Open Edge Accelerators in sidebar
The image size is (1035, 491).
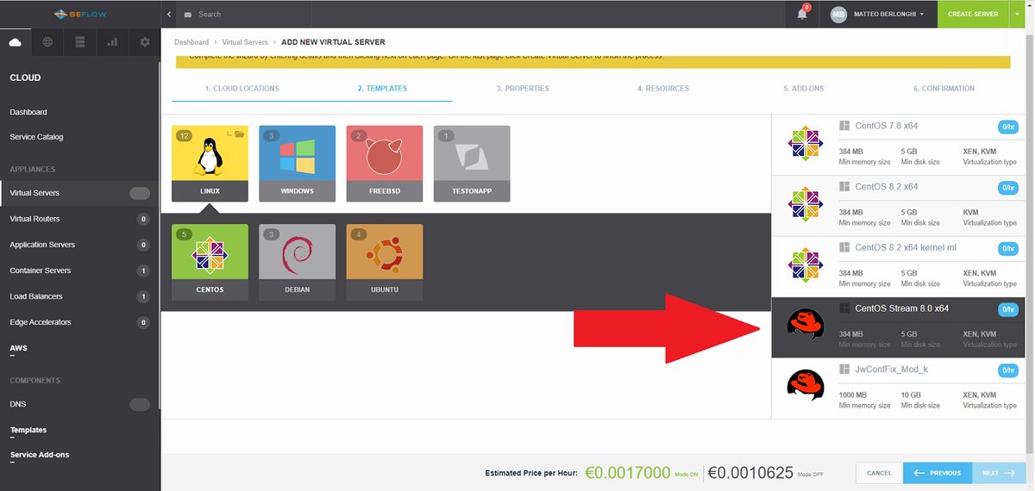pos(41,322)
